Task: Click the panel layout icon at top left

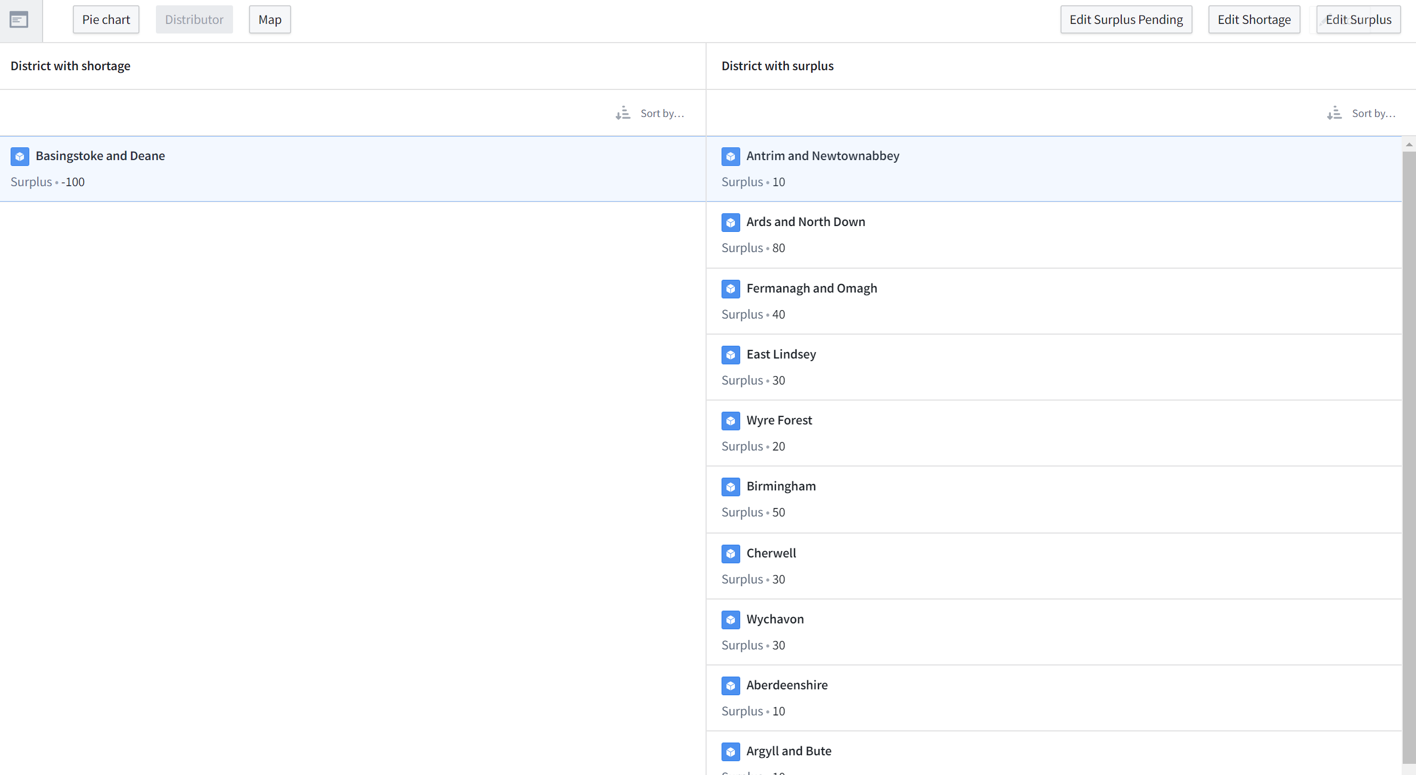Action: tap(19, 20)
